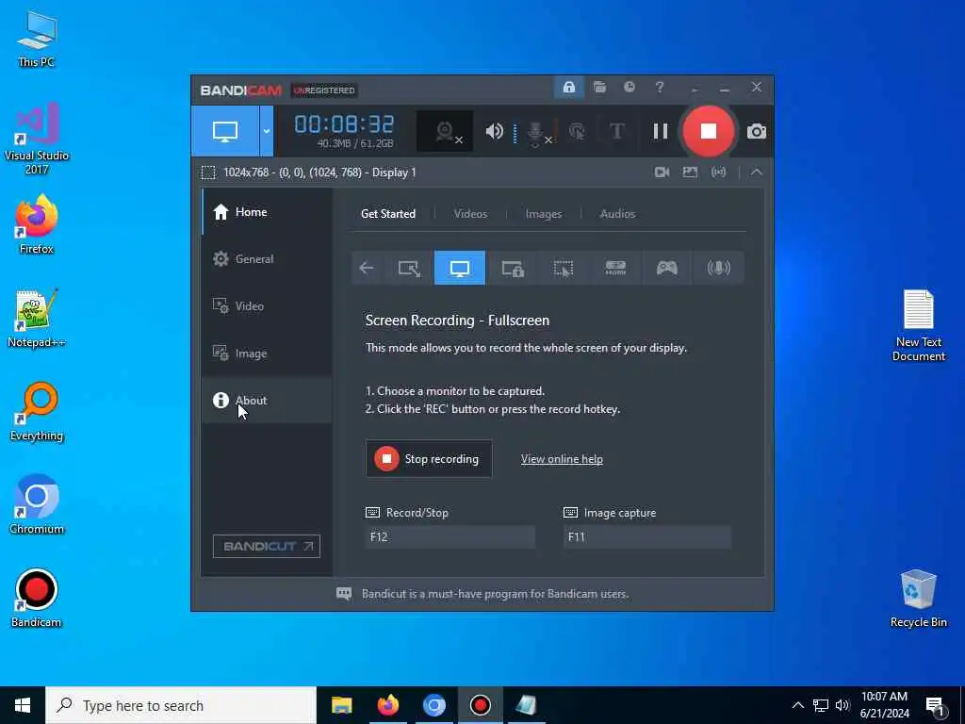Toggle speaker sound recording
Viewport: 965px width, 724px height.
click(494, 131)
